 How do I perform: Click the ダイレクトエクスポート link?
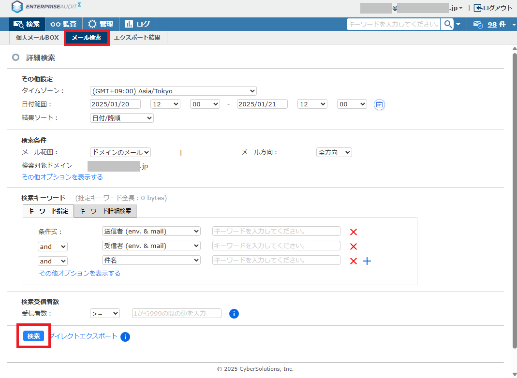pyautogui.click(x=83, y=336)
